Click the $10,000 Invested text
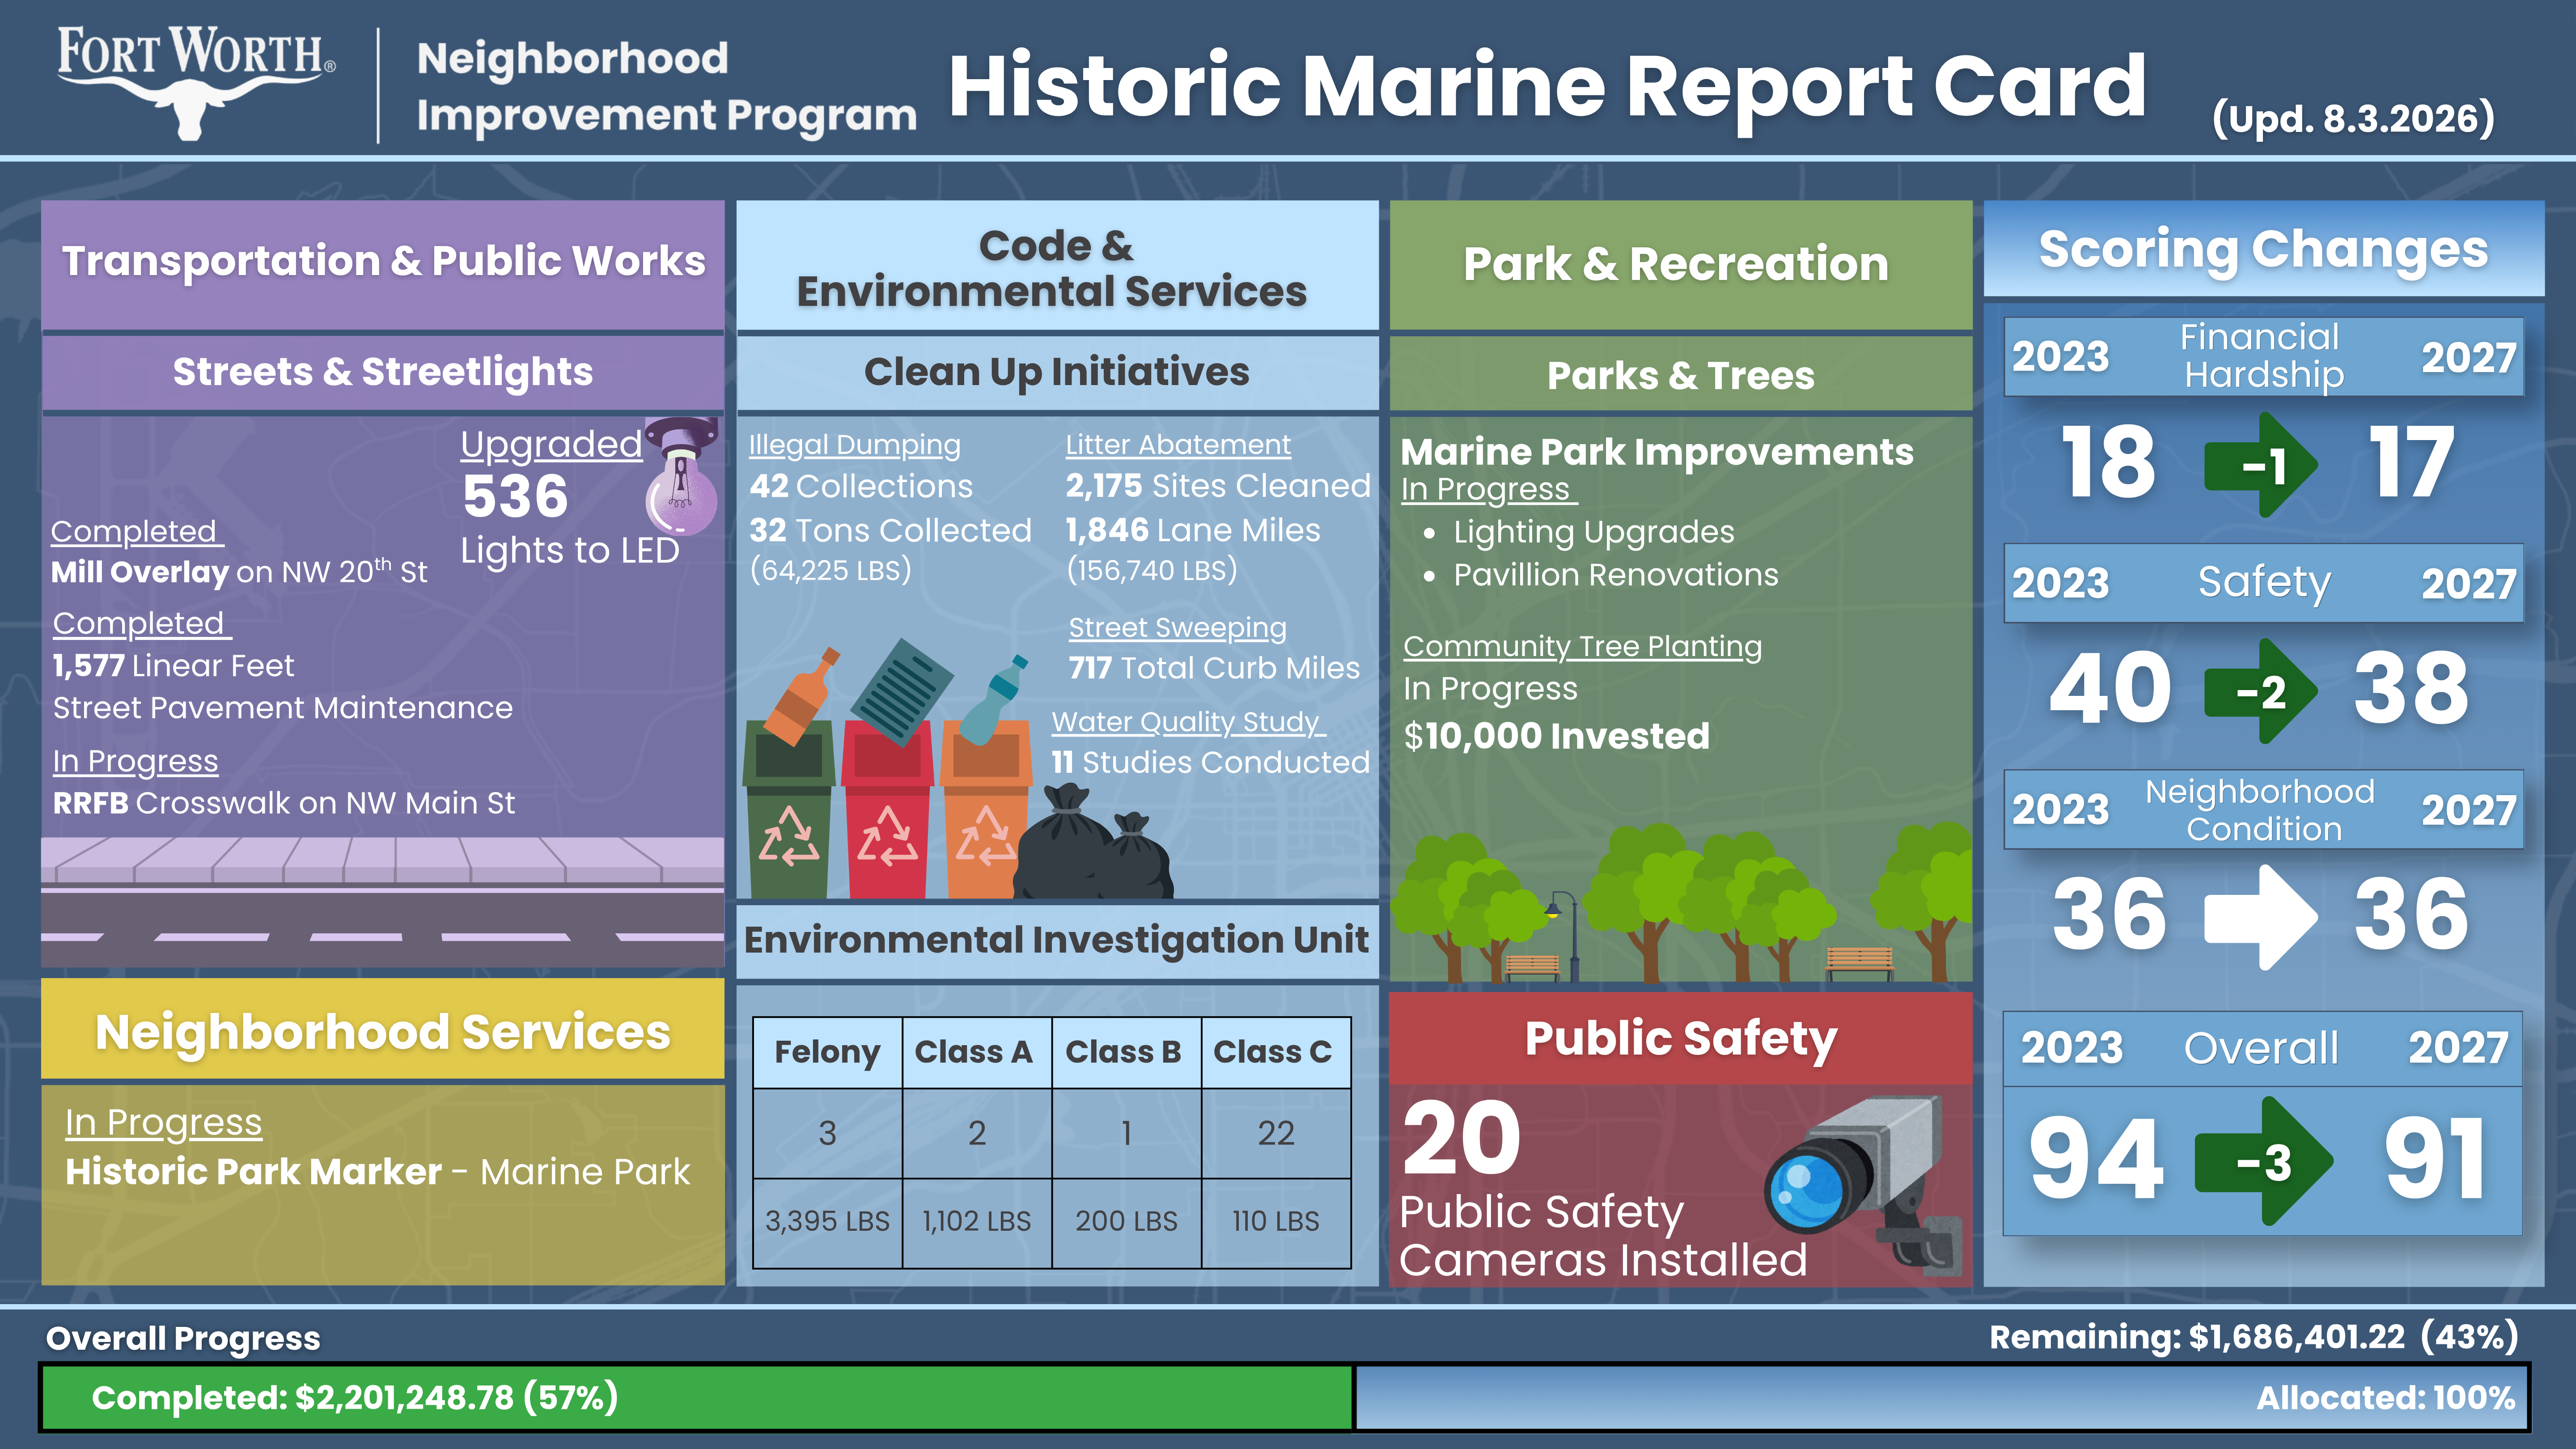The image size is (2576, 1449). [1556, 736]
